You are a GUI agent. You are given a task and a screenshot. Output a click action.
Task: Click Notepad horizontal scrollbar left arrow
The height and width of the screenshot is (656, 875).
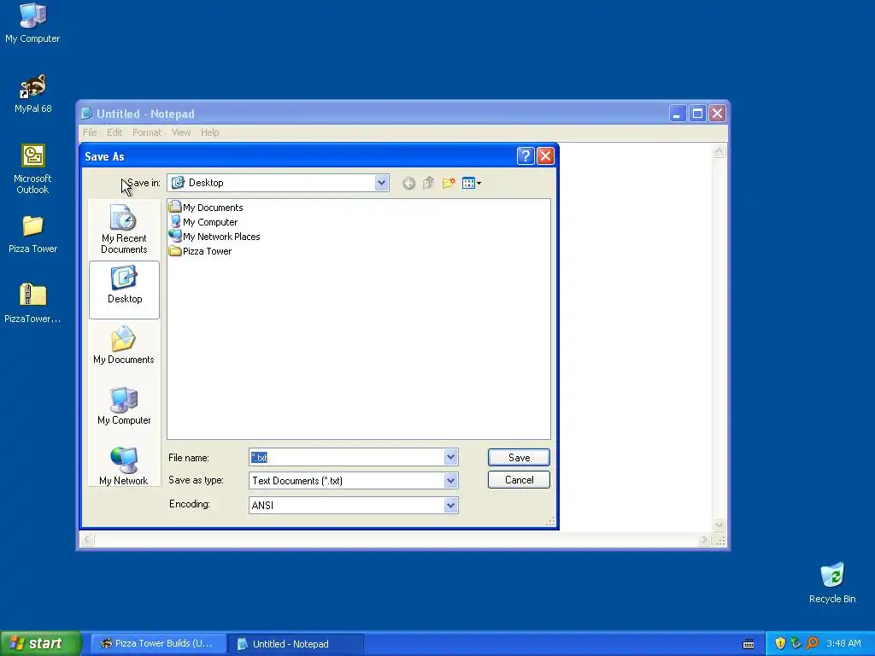tap(88, 540)
